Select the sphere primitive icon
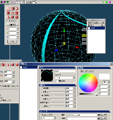This screenshot has width=113, height=120. point(17,9)
